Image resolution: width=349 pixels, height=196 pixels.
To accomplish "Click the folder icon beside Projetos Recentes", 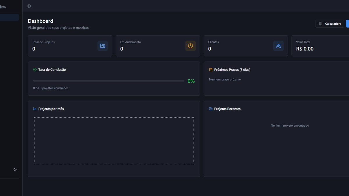I will (x=211, y=109).
